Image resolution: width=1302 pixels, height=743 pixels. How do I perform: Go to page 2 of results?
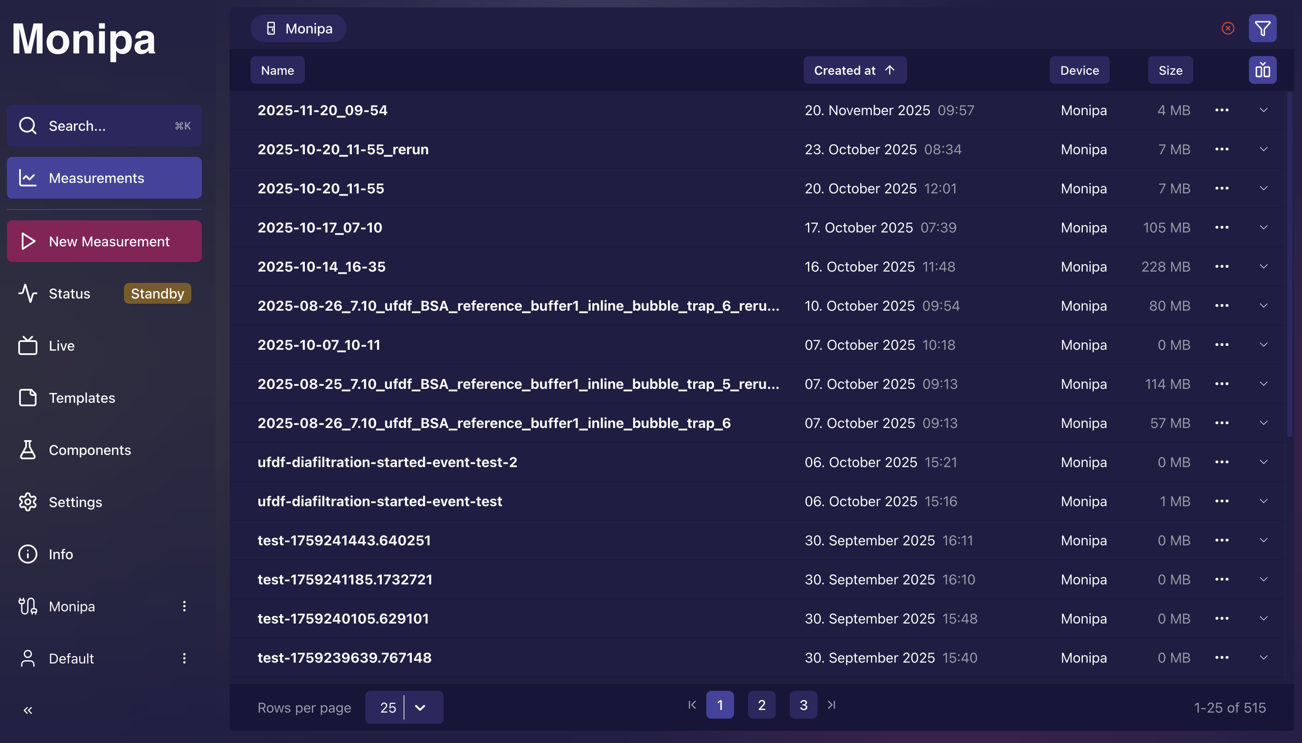(761, 705)
